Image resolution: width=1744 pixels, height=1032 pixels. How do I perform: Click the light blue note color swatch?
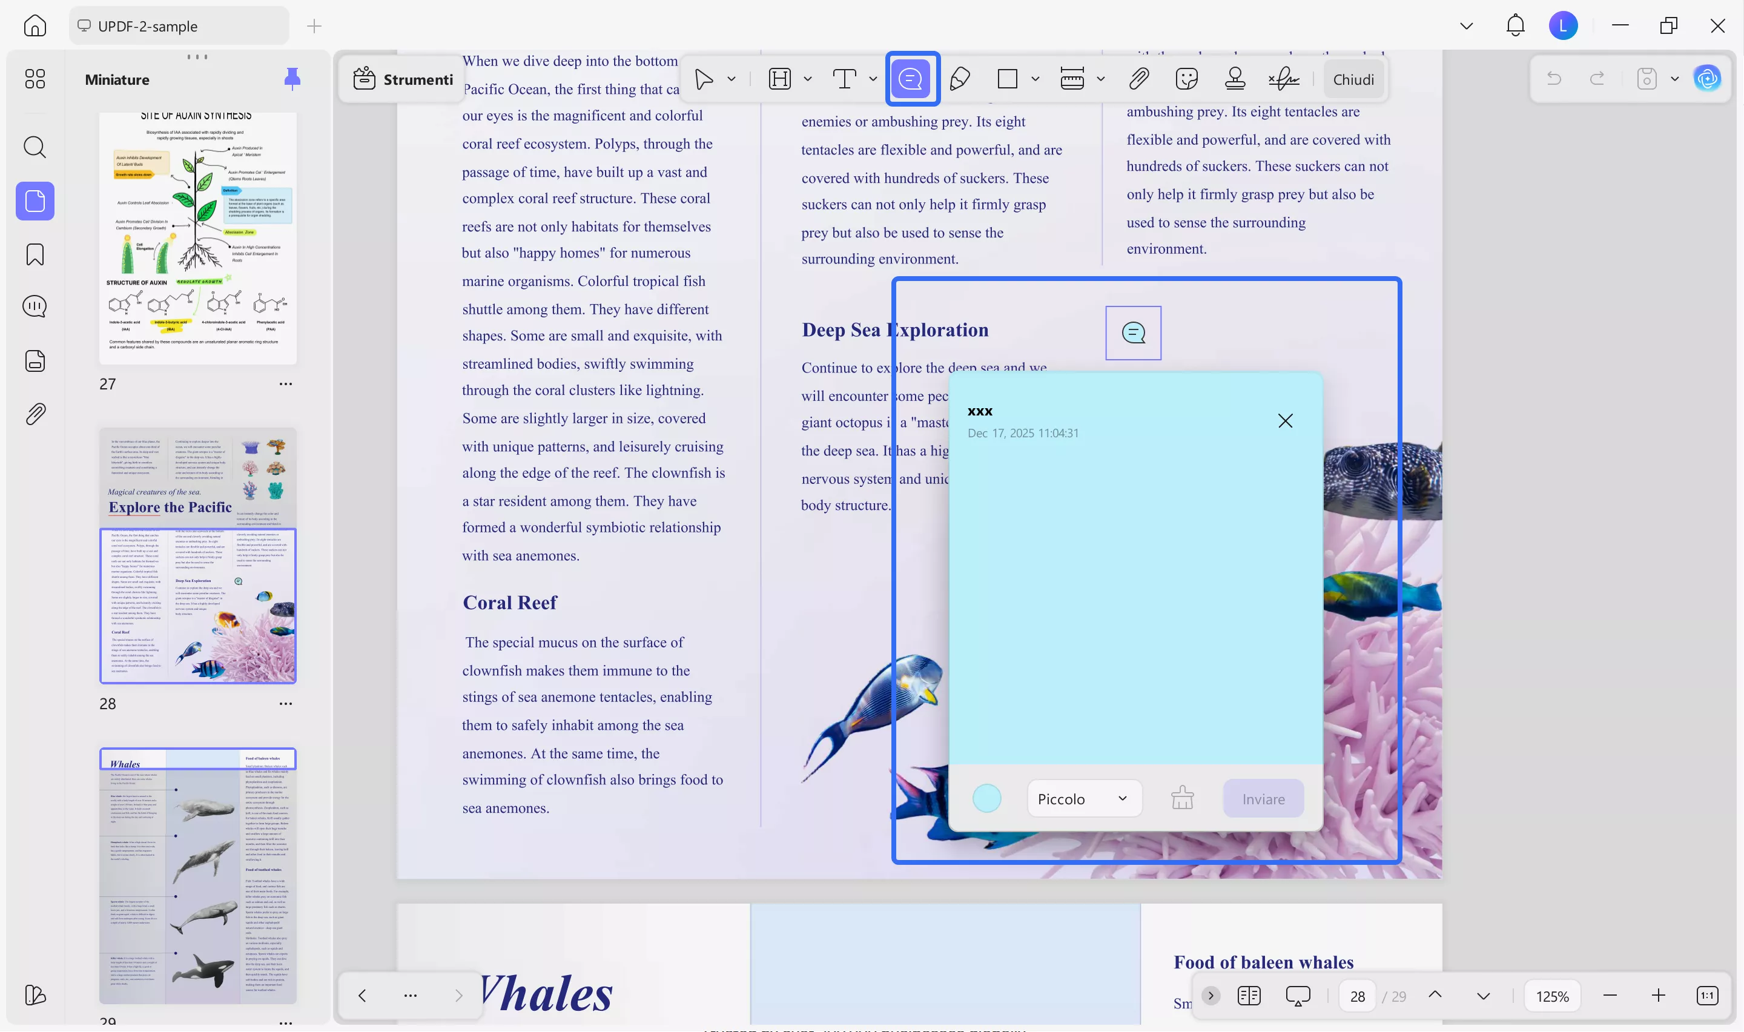tap(986, 798)
